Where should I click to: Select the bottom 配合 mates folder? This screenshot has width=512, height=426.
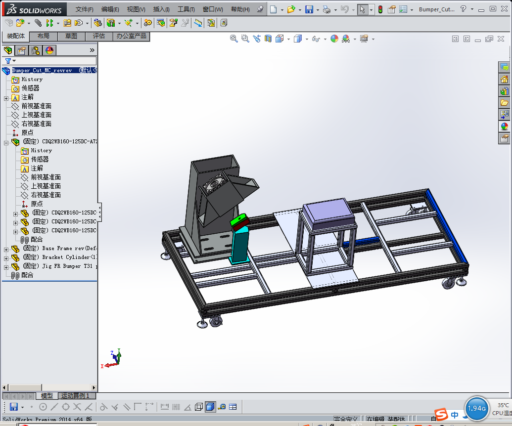[x=27, y=275]
